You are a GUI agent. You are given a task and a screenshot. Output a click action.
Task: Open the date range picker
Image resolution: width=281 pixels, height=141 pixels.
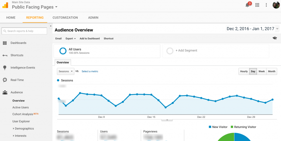pyautogui.click(x=252, y=29)
